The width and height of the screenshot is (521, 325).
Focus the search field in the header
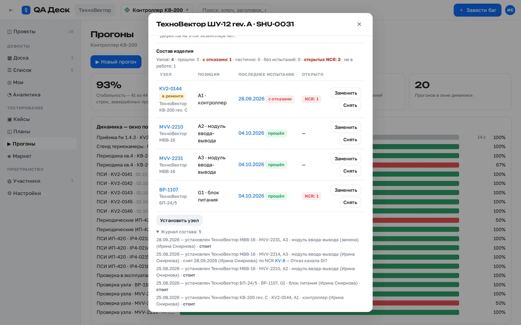coord(234,10)
